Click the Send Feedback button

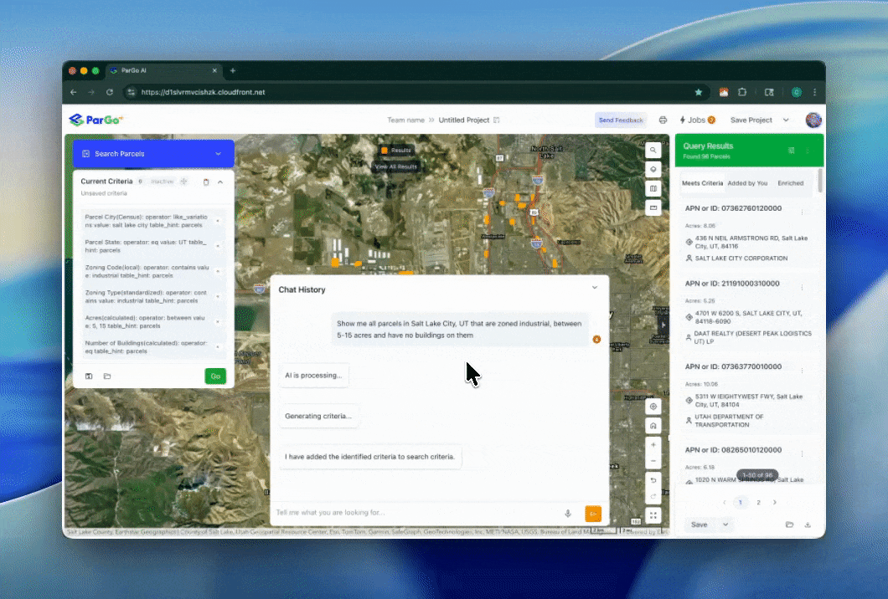click(621, 120)
